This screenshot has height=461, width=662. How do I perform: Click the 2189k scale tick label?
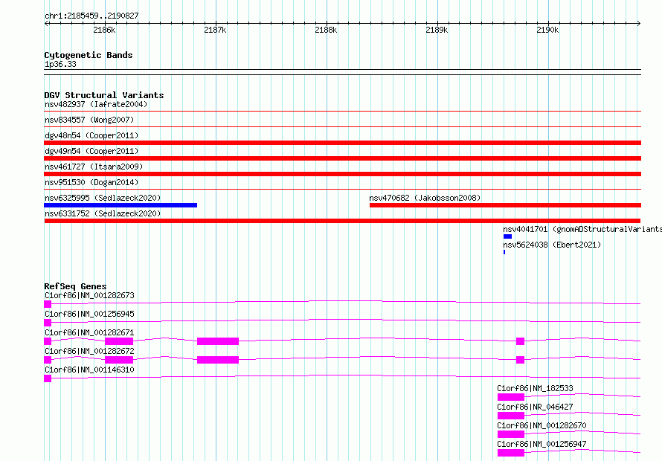pyautogui.click(x=437, y=30)
